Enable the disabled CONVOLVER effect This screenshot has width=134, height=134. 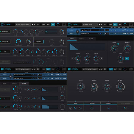pyautogui.click(x=5, y=62)
